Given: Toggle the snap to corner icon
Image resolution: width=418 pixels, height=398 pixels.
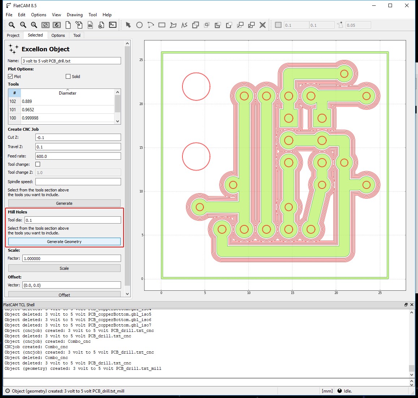Looking at the screenshot, I should click(340, 25).
